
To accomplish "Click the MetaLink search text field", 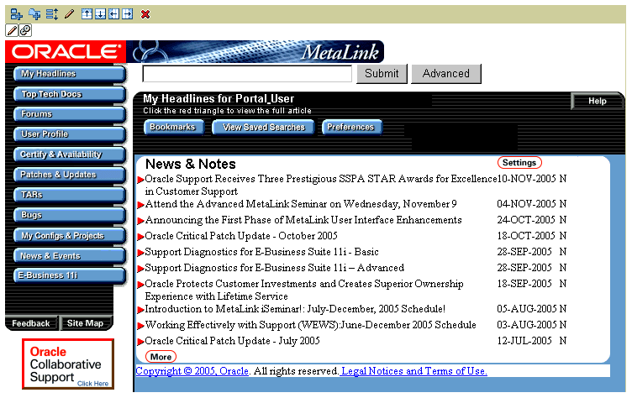I will tap(247, 74).
